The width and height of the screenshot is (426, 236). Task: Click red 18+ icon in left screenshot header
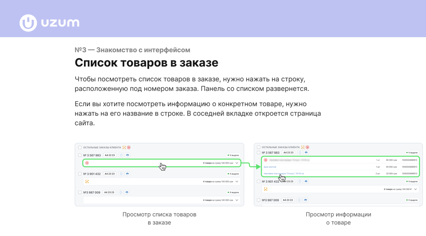point(129,148)
